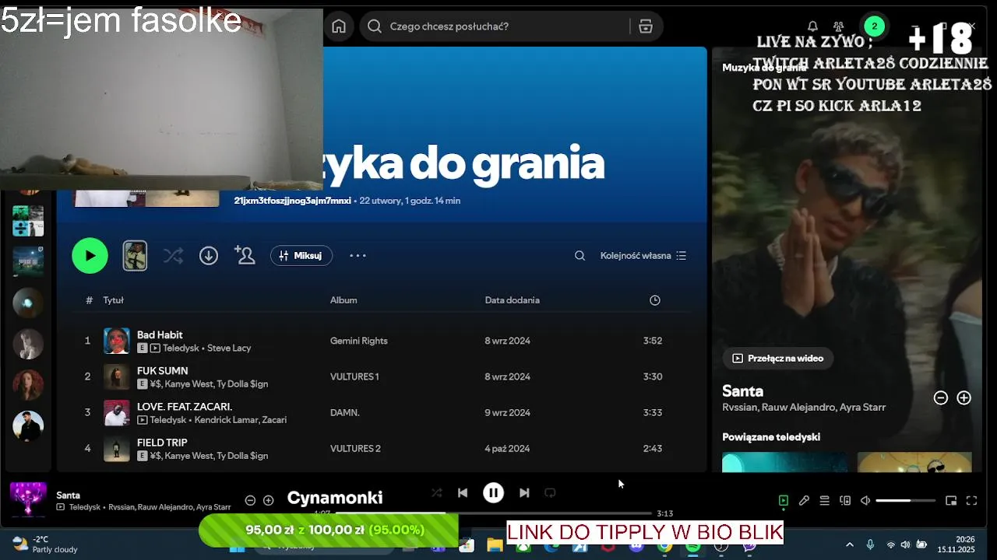Click the minus icon next to Santa in the panel
997x560 pixels.
click(x=941, y=397)
